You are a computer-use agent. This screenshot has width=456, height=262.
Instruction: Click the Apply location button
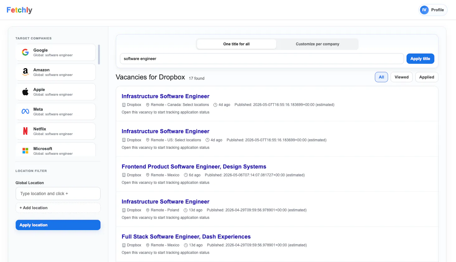pyautogui.click(x=58, y=225)
